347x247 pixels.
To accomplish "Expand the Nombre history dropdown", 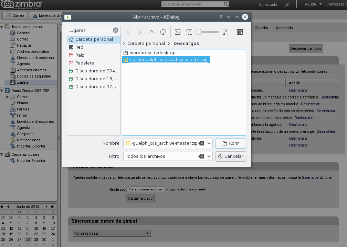I will [x=209, y=143].
